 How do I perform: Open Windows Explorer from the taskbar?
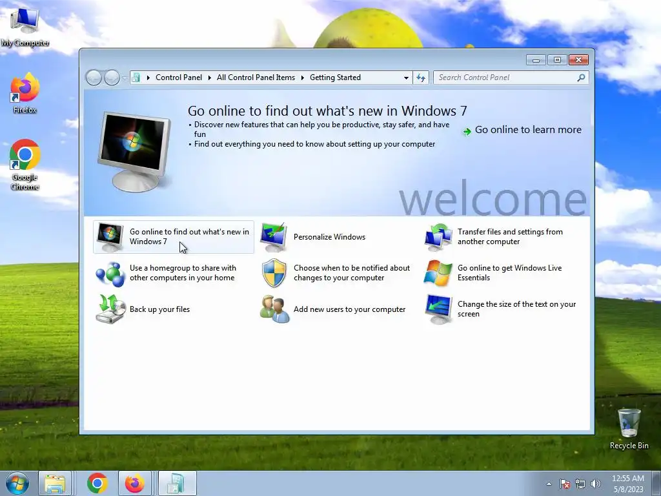coord(56,483)
